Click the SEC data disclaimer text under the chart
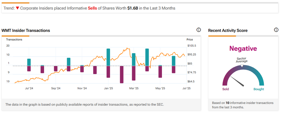Screen dimensions: 282x113 coord(85,104)
